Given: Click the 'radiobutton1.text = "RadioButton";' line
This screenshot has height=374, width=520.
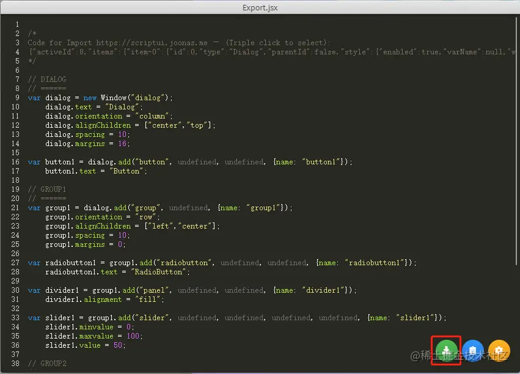Looking at the screenshot, I should (117, 272).
